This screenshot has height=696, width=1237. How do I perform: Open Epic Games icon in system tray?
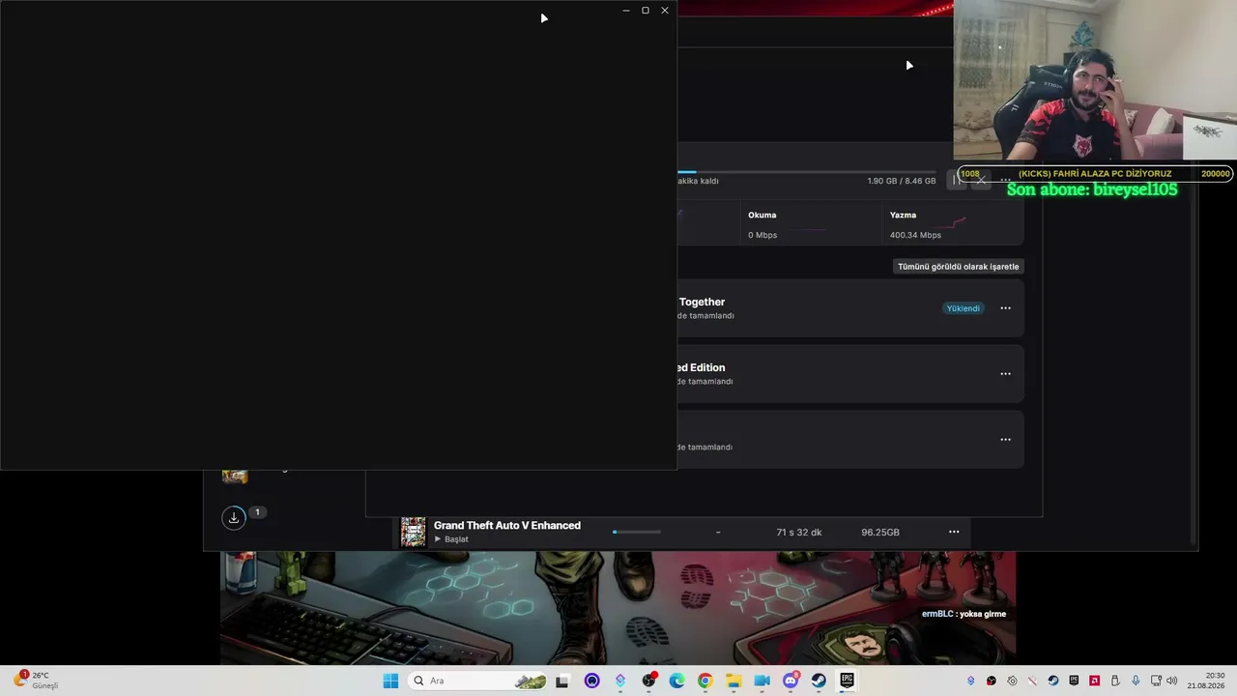(1074, 681)
